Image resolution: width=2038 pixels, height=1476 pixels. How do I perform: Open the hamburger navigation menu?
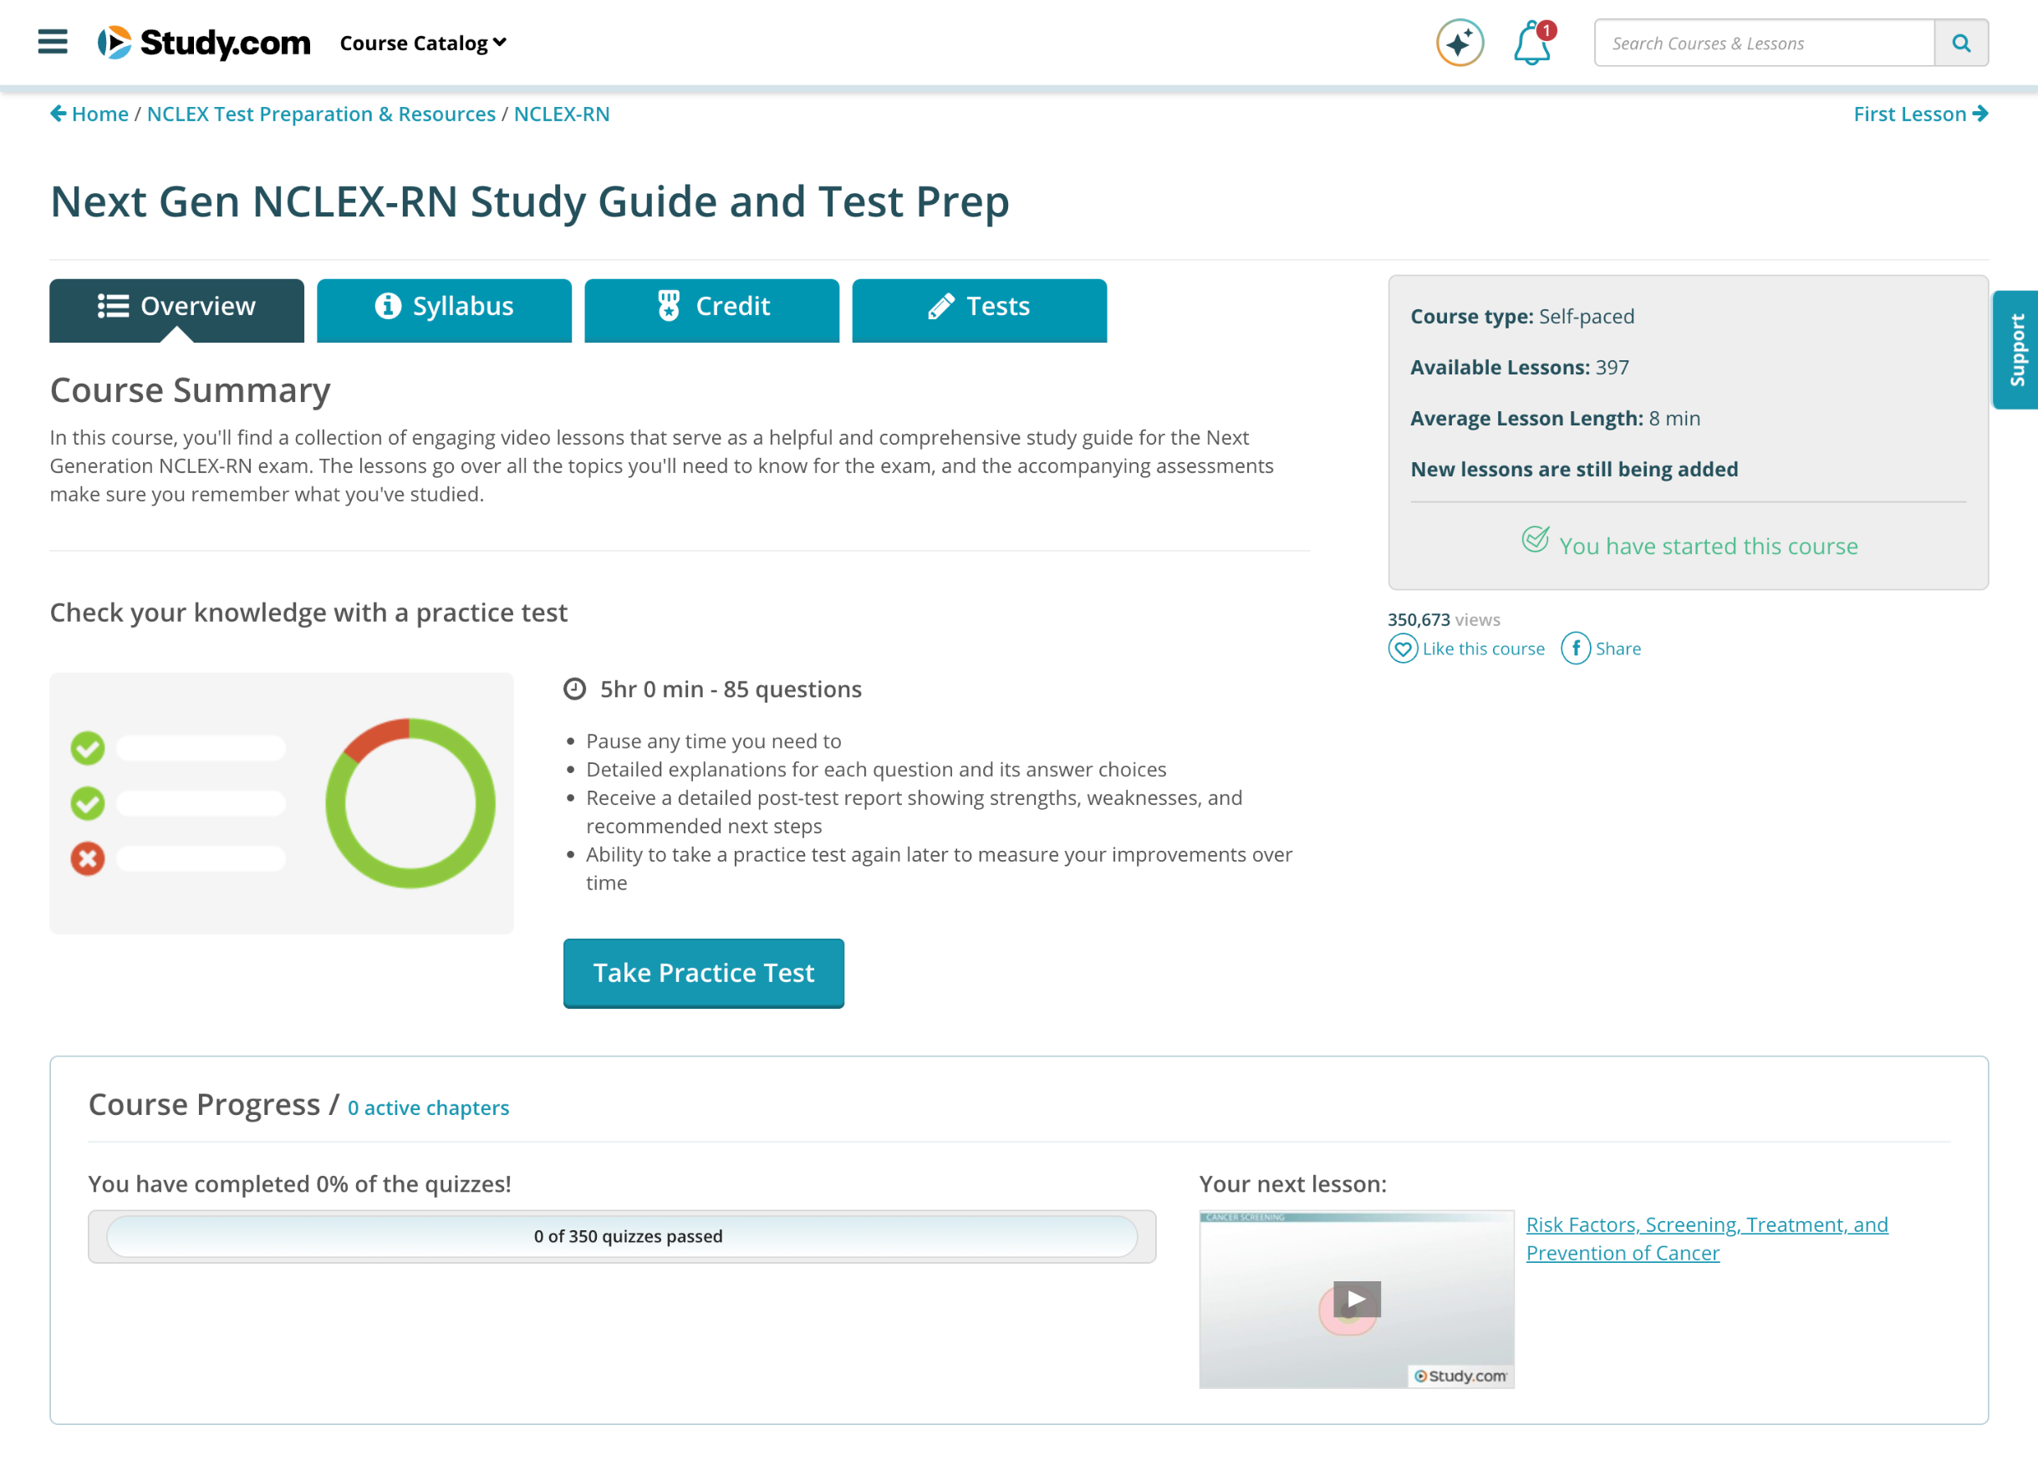[53, 41]
